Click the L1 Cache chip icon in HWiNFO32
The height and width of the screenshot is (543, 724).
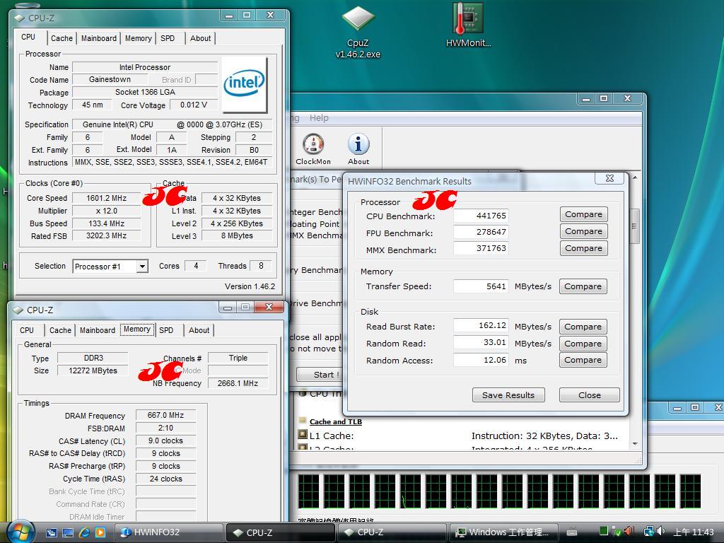coord(303,435)
